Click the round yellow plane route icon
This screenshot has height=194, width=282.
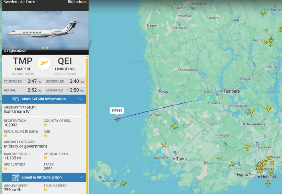44,63
